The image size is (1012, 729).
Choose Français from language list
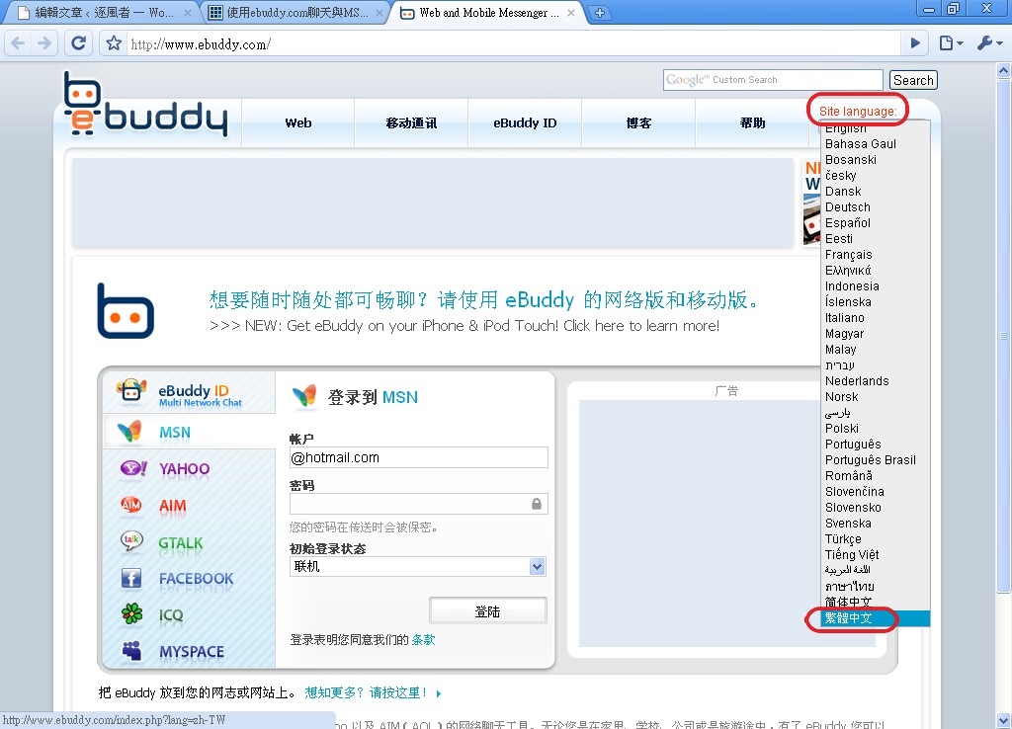[x=876, y=254]
